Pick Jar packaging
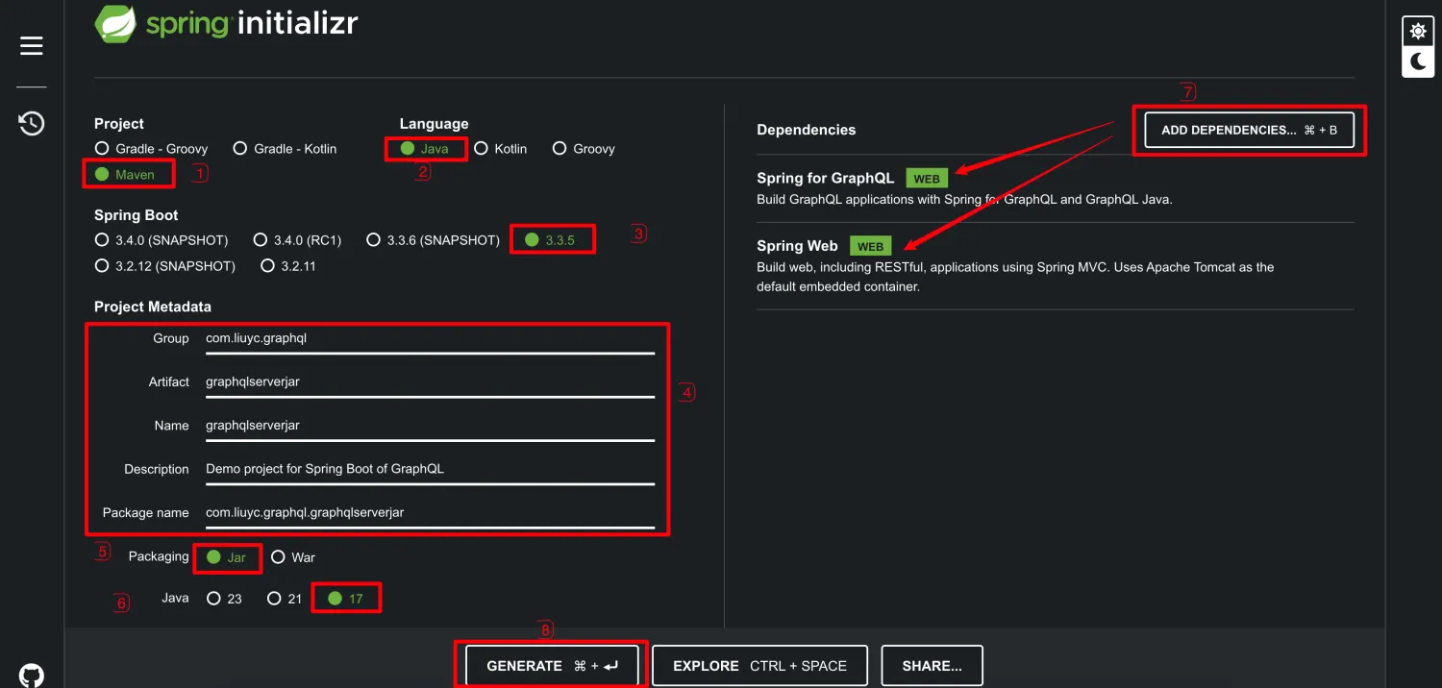Image resolution: width=1442 pixels, height=688 pixels. click(x=226, y=557)
